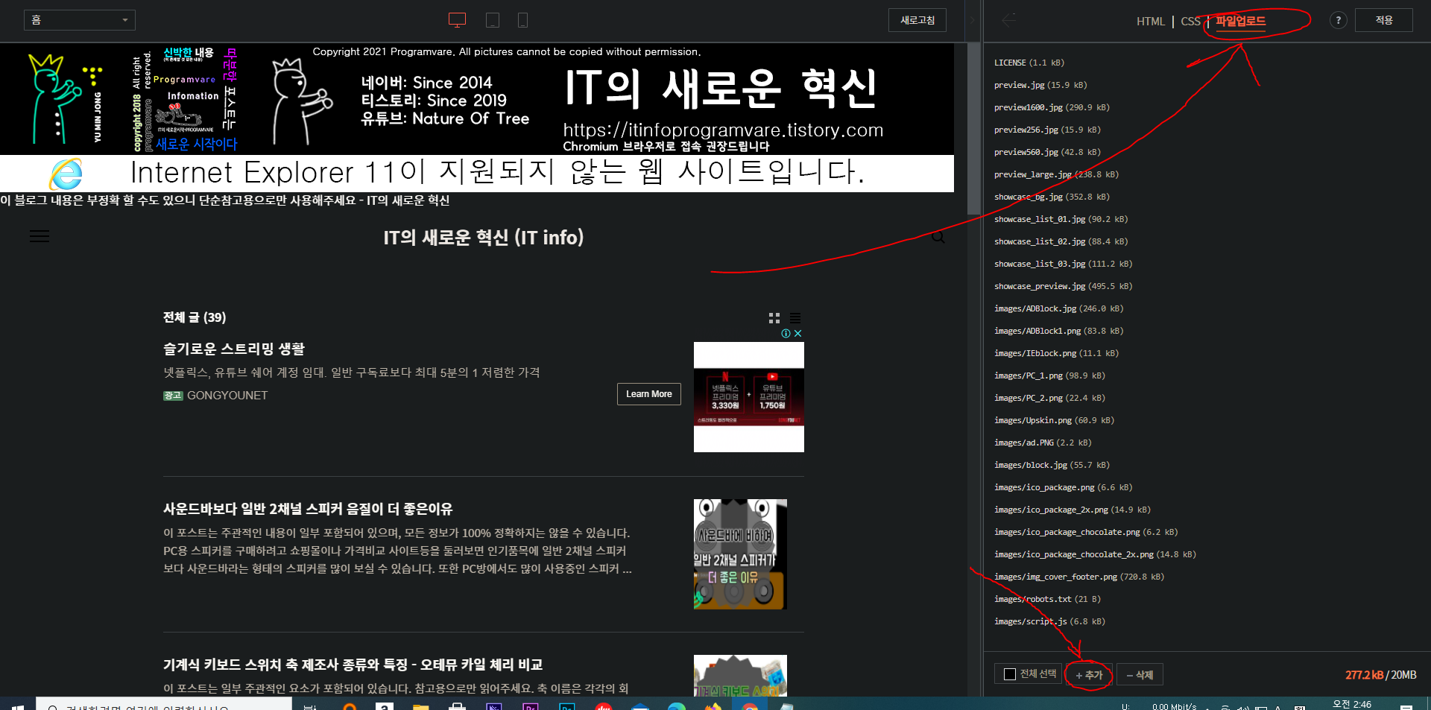Switch preview to mobile phone view icon
This screenshot has height=710, width=1431.
522,20
